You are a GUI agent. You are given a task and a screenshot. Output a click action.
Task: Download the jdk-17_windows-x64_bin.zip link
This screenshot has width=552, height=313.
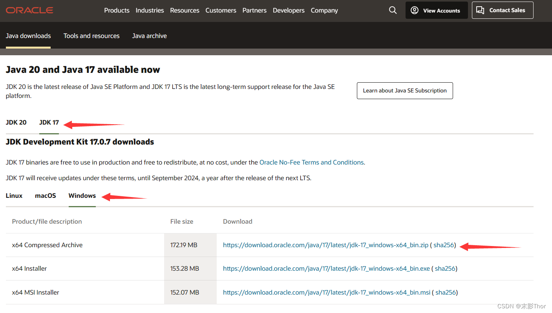325,245
